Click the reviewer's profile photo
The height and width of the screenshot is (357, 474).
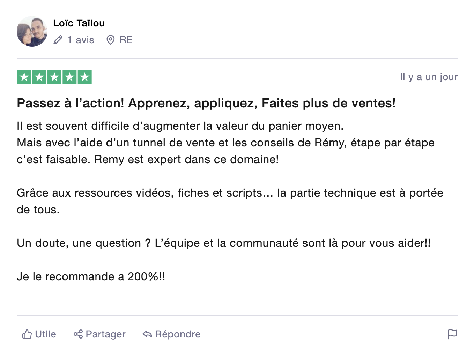tap(32, 31)
